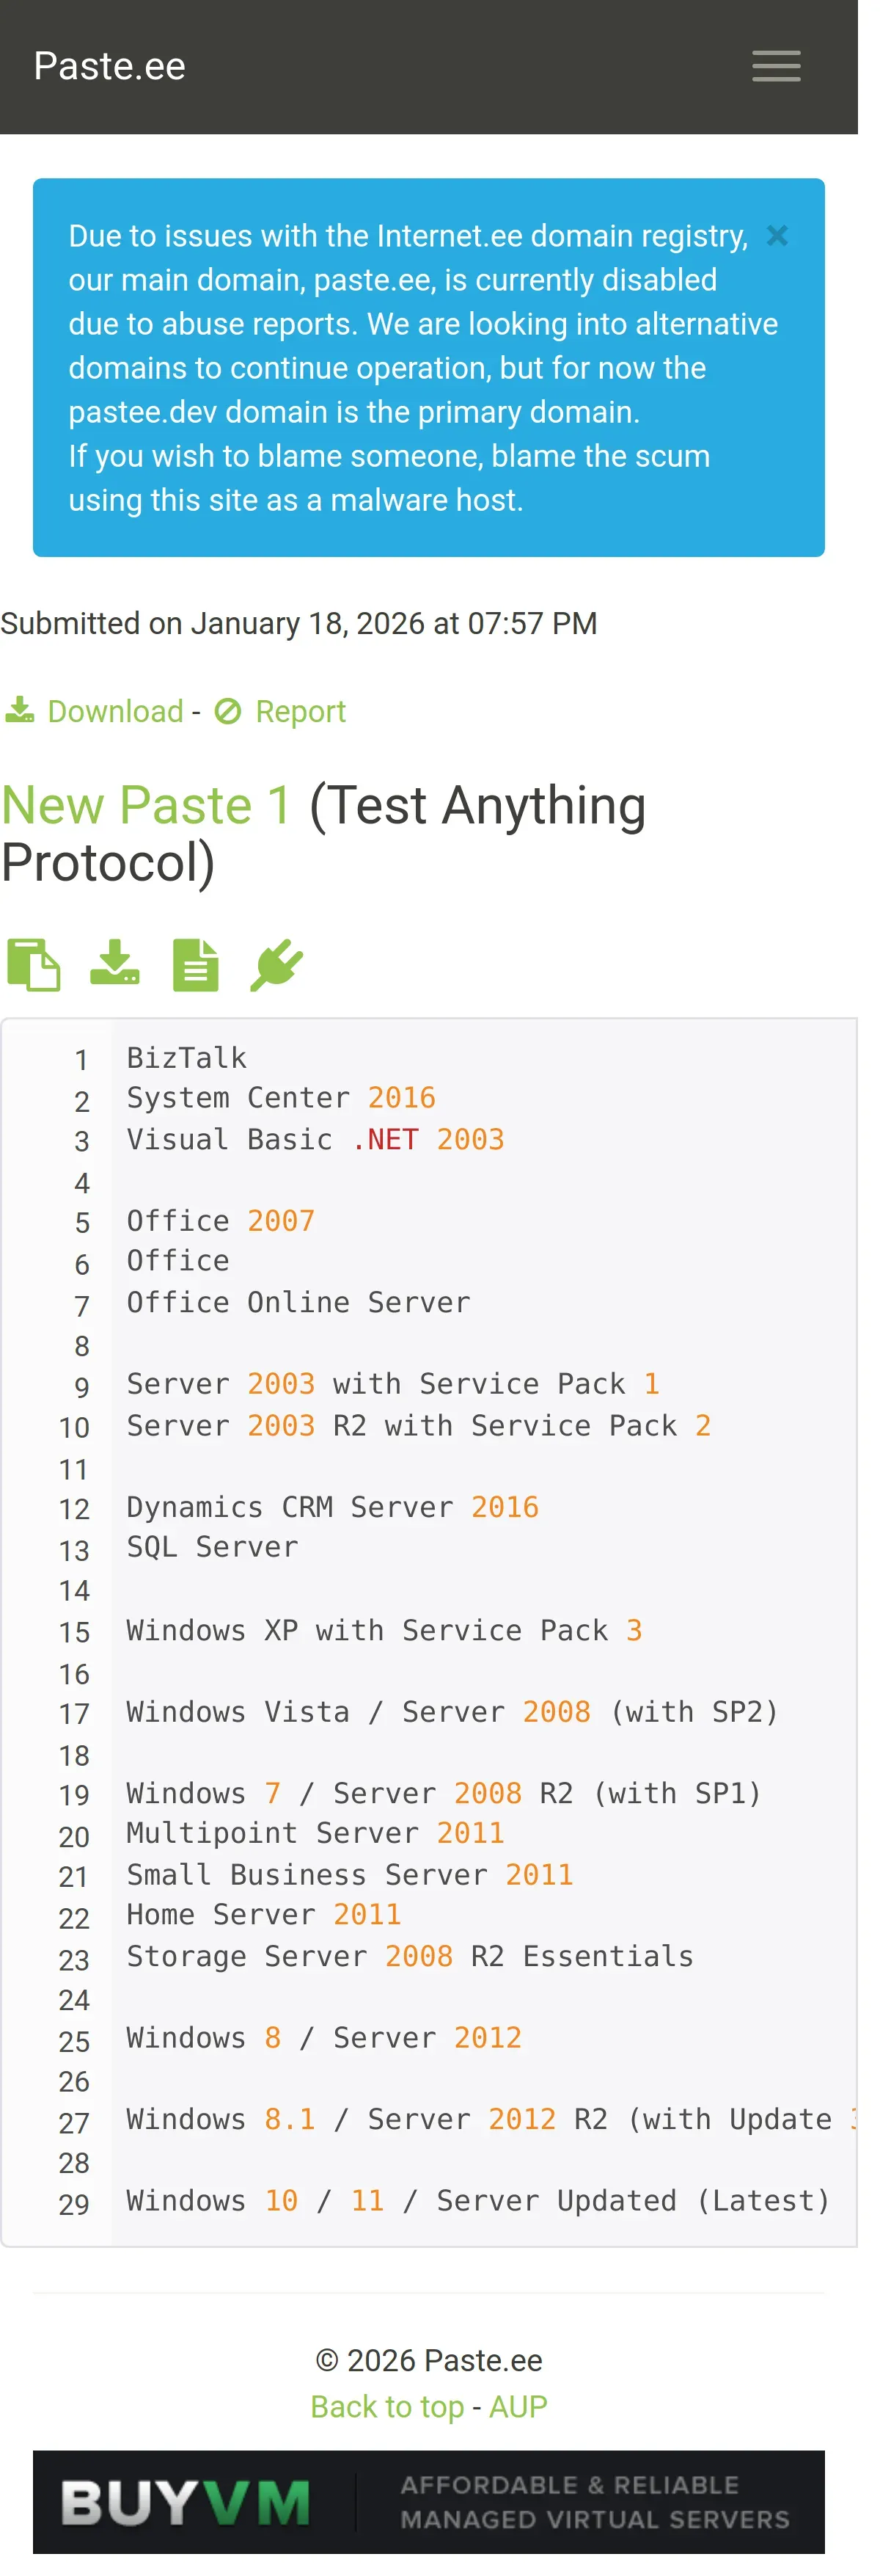View raw paste with the document icon
The width and height of the screenshot is (891, 2576).
196,965
